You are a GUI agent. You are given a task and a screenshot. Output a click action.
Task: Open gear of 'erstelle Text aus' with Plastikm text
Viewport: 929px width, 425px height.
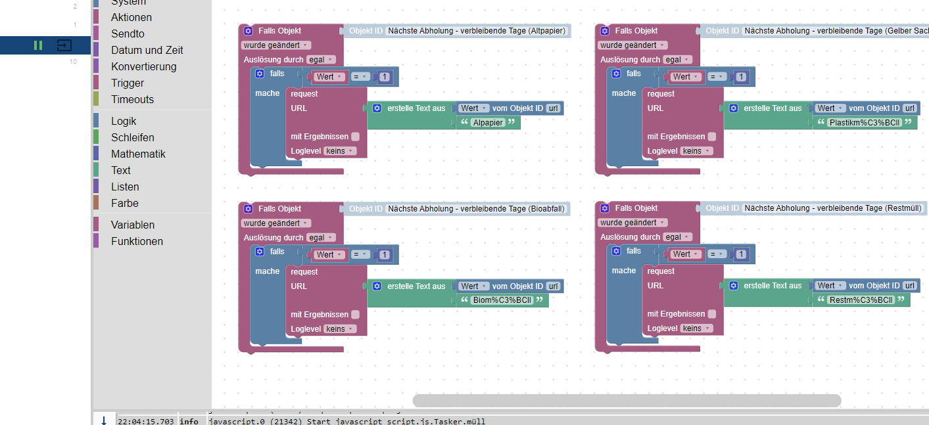click(733, 108)
